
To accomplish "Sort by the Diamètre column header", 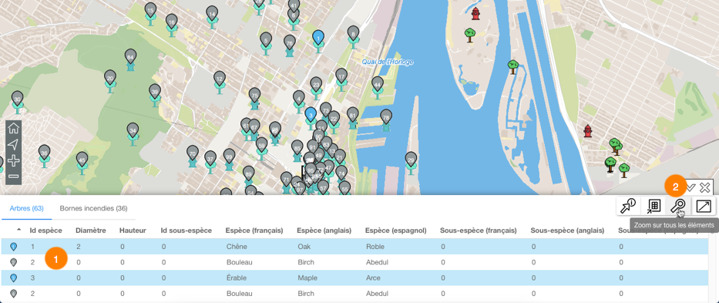I will coord(91,230).
